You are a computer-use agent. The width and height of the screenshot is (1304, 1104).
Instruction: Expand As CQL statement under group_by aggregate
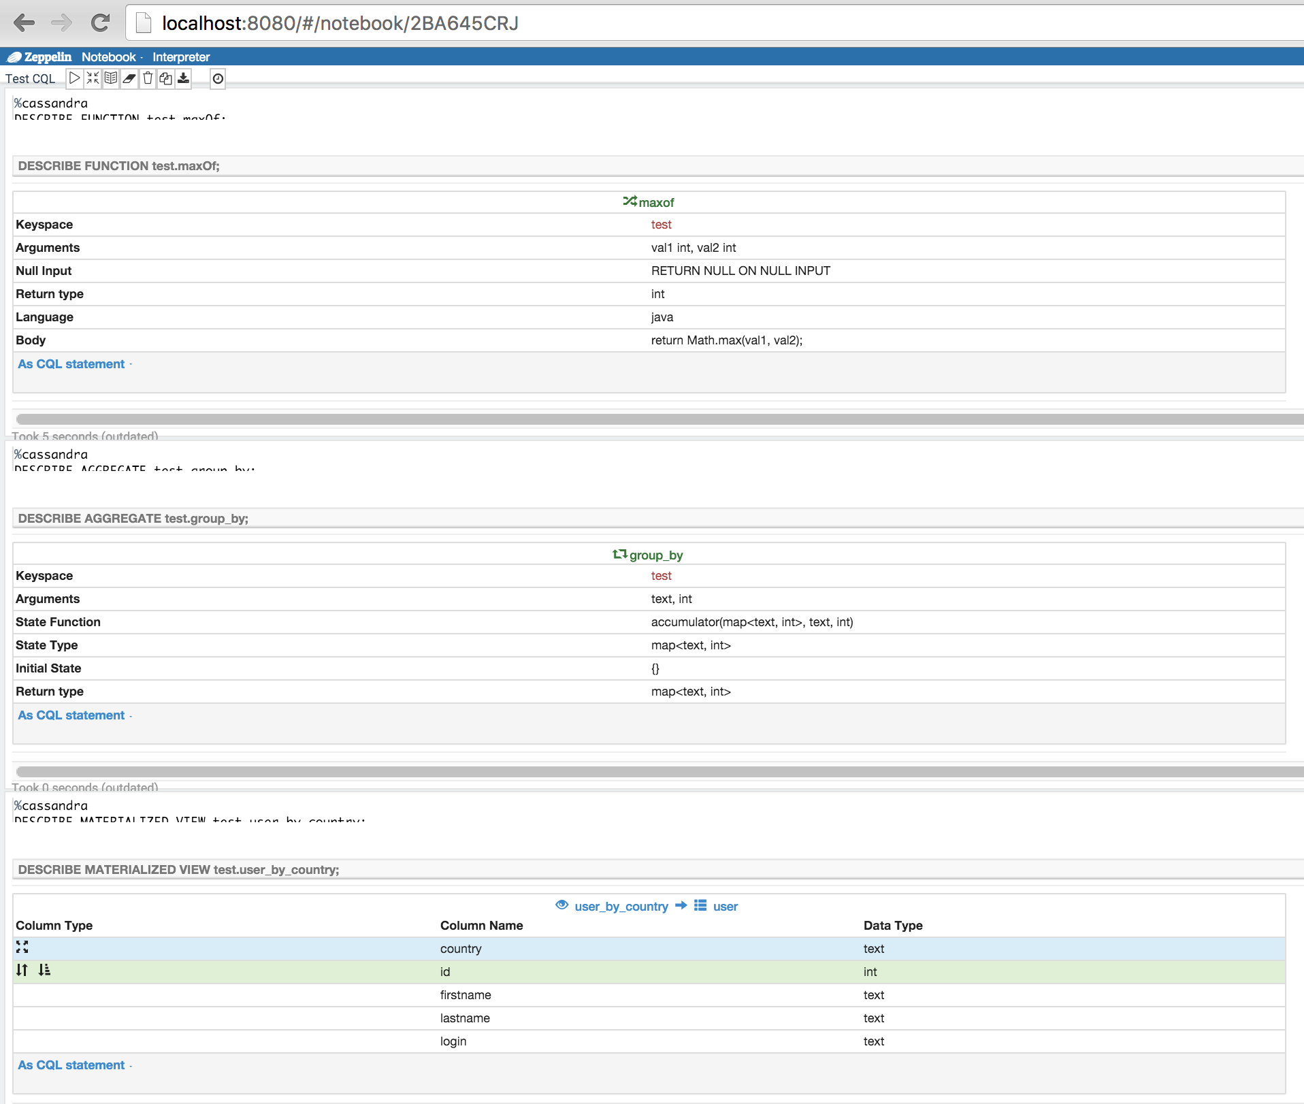coord(71,715)
